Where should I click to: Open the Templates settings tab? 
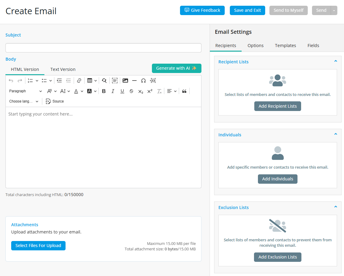pos(285,46)
